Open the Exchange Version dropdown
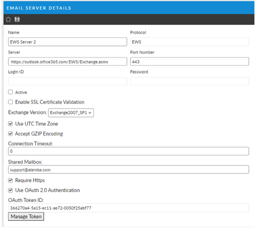This screenshot has height=233, width=262. [71, 113]
